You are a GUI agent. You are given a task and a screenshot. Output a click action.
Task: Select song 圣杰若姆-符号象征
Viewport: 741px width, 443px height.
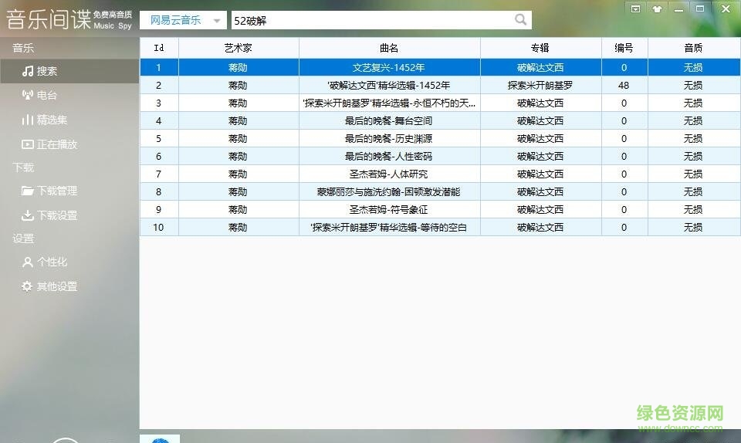click(x=388, y=210)
